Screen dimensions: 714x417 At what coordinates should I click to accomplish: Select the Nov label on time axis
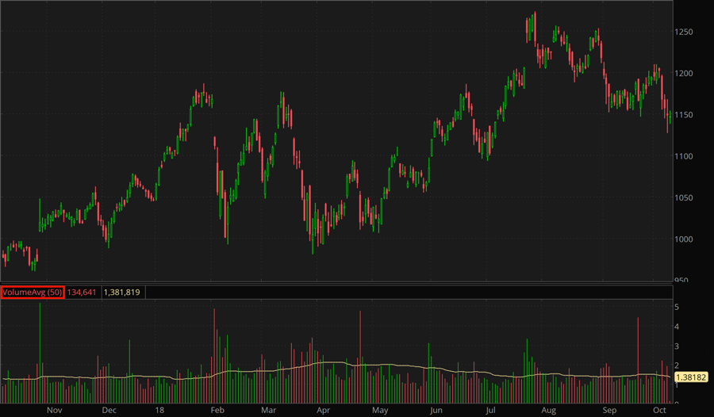pos(54,411)
